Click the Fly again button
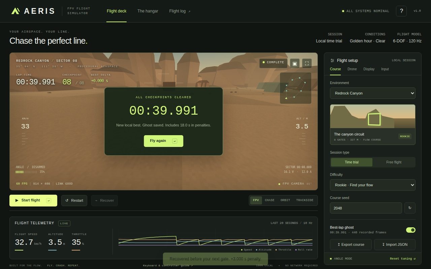431x269 pixels. 164,141
